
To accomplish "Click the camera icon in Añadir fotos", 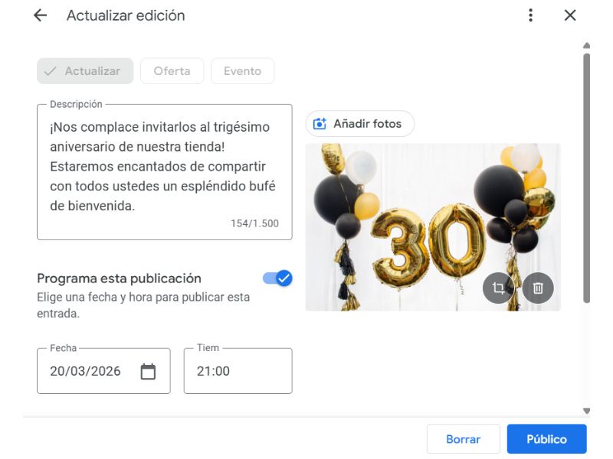I will [x=320, y=124].
